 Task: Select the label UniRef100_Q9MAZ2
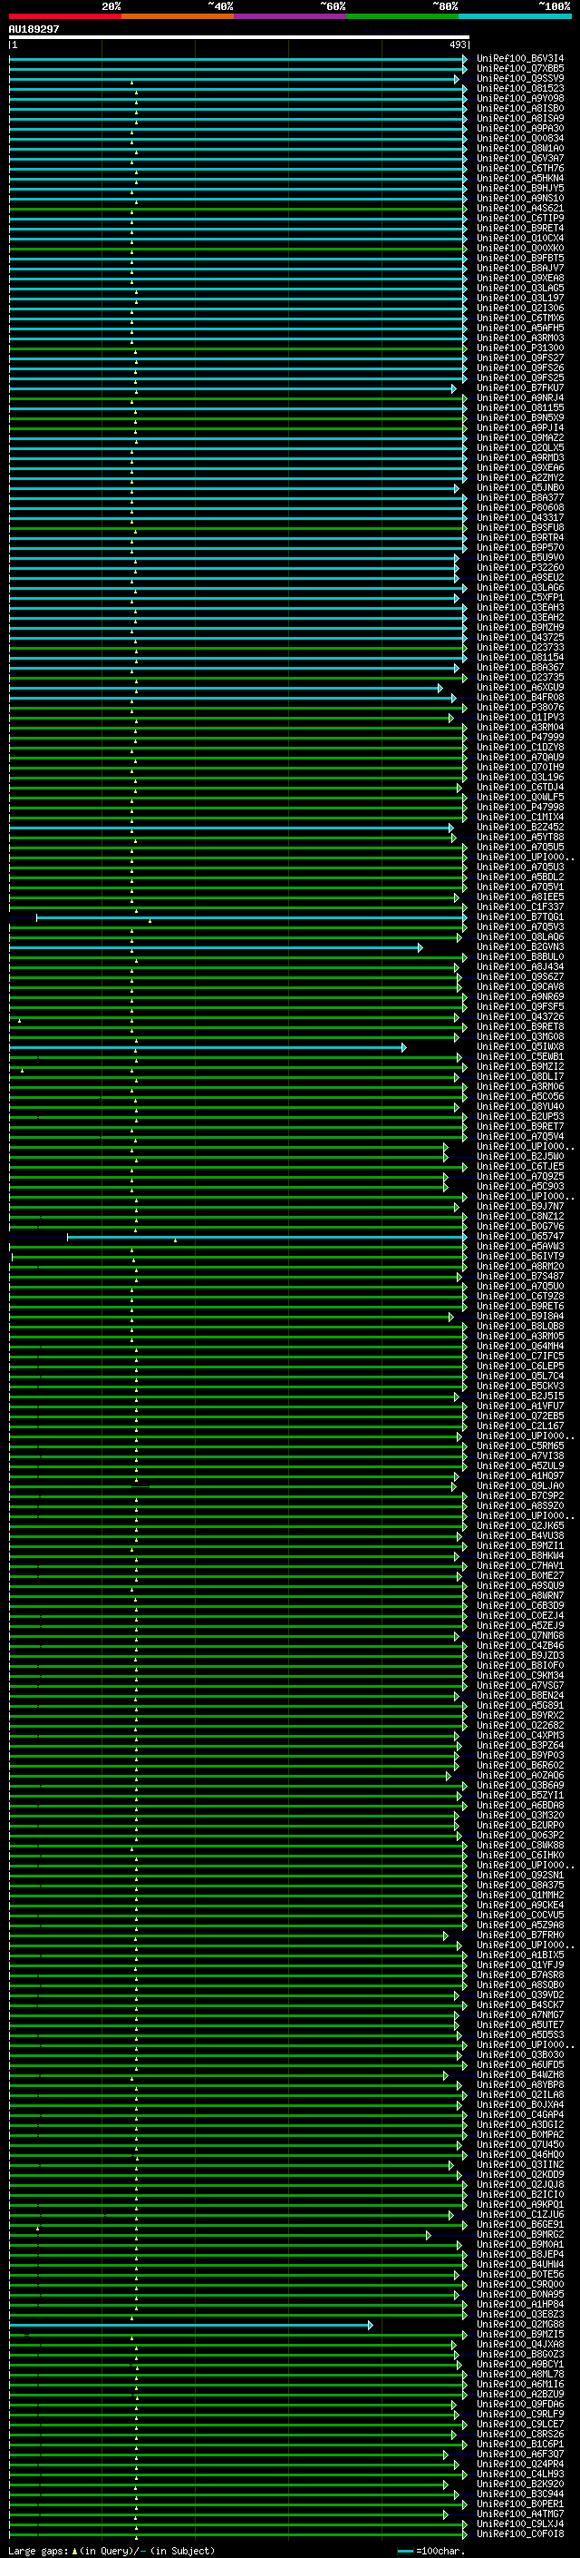click(x=520, y=438)
